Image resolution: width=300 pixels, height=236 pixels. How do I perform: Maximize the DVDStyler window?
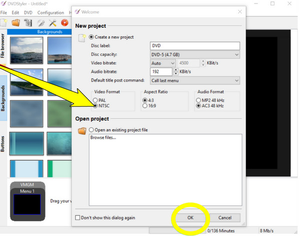(272, 4)
